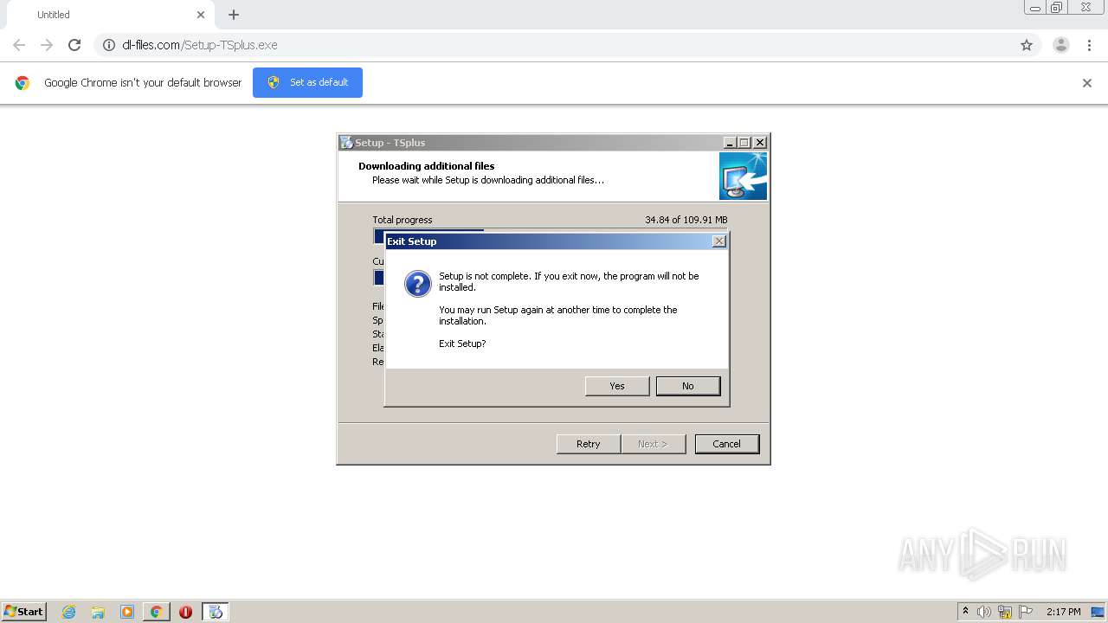Click Chrome logo in infobar
Screen dimensions: 1108x623
pyautogui.click(x=23, y=83)
